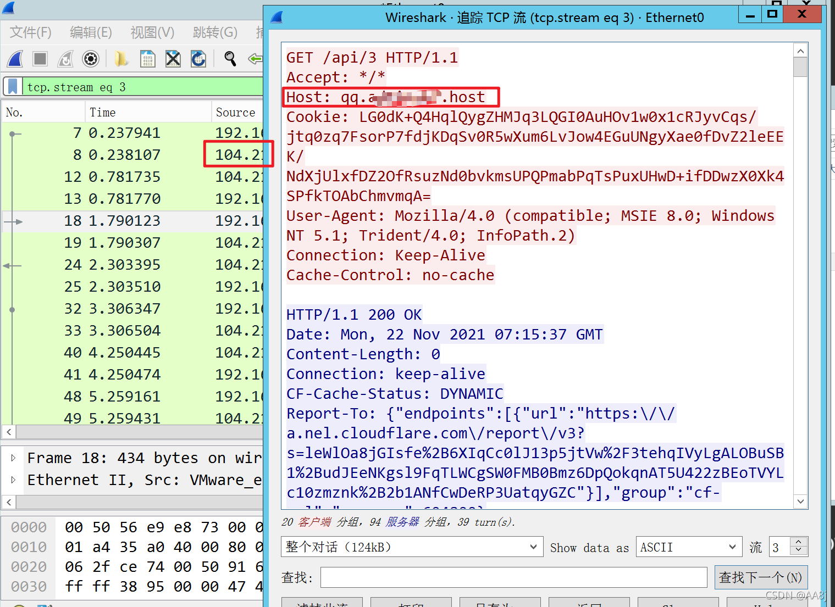This screenshot has width=835, height=607.
Task: Sort packets by the Time column header
Action: [x=148, y=112]
